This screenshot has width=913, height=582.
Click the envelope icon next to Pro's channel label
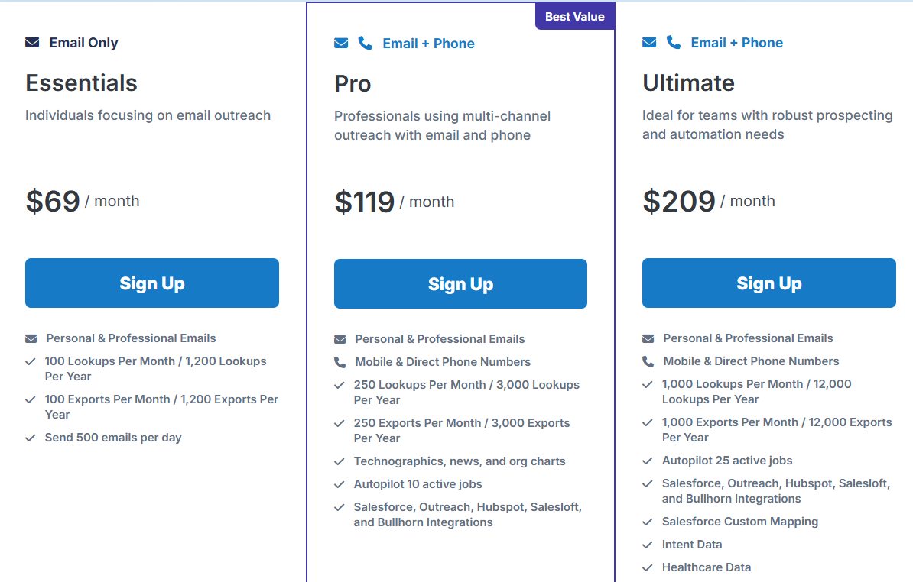pyautogui.click(x=341, y=43)
